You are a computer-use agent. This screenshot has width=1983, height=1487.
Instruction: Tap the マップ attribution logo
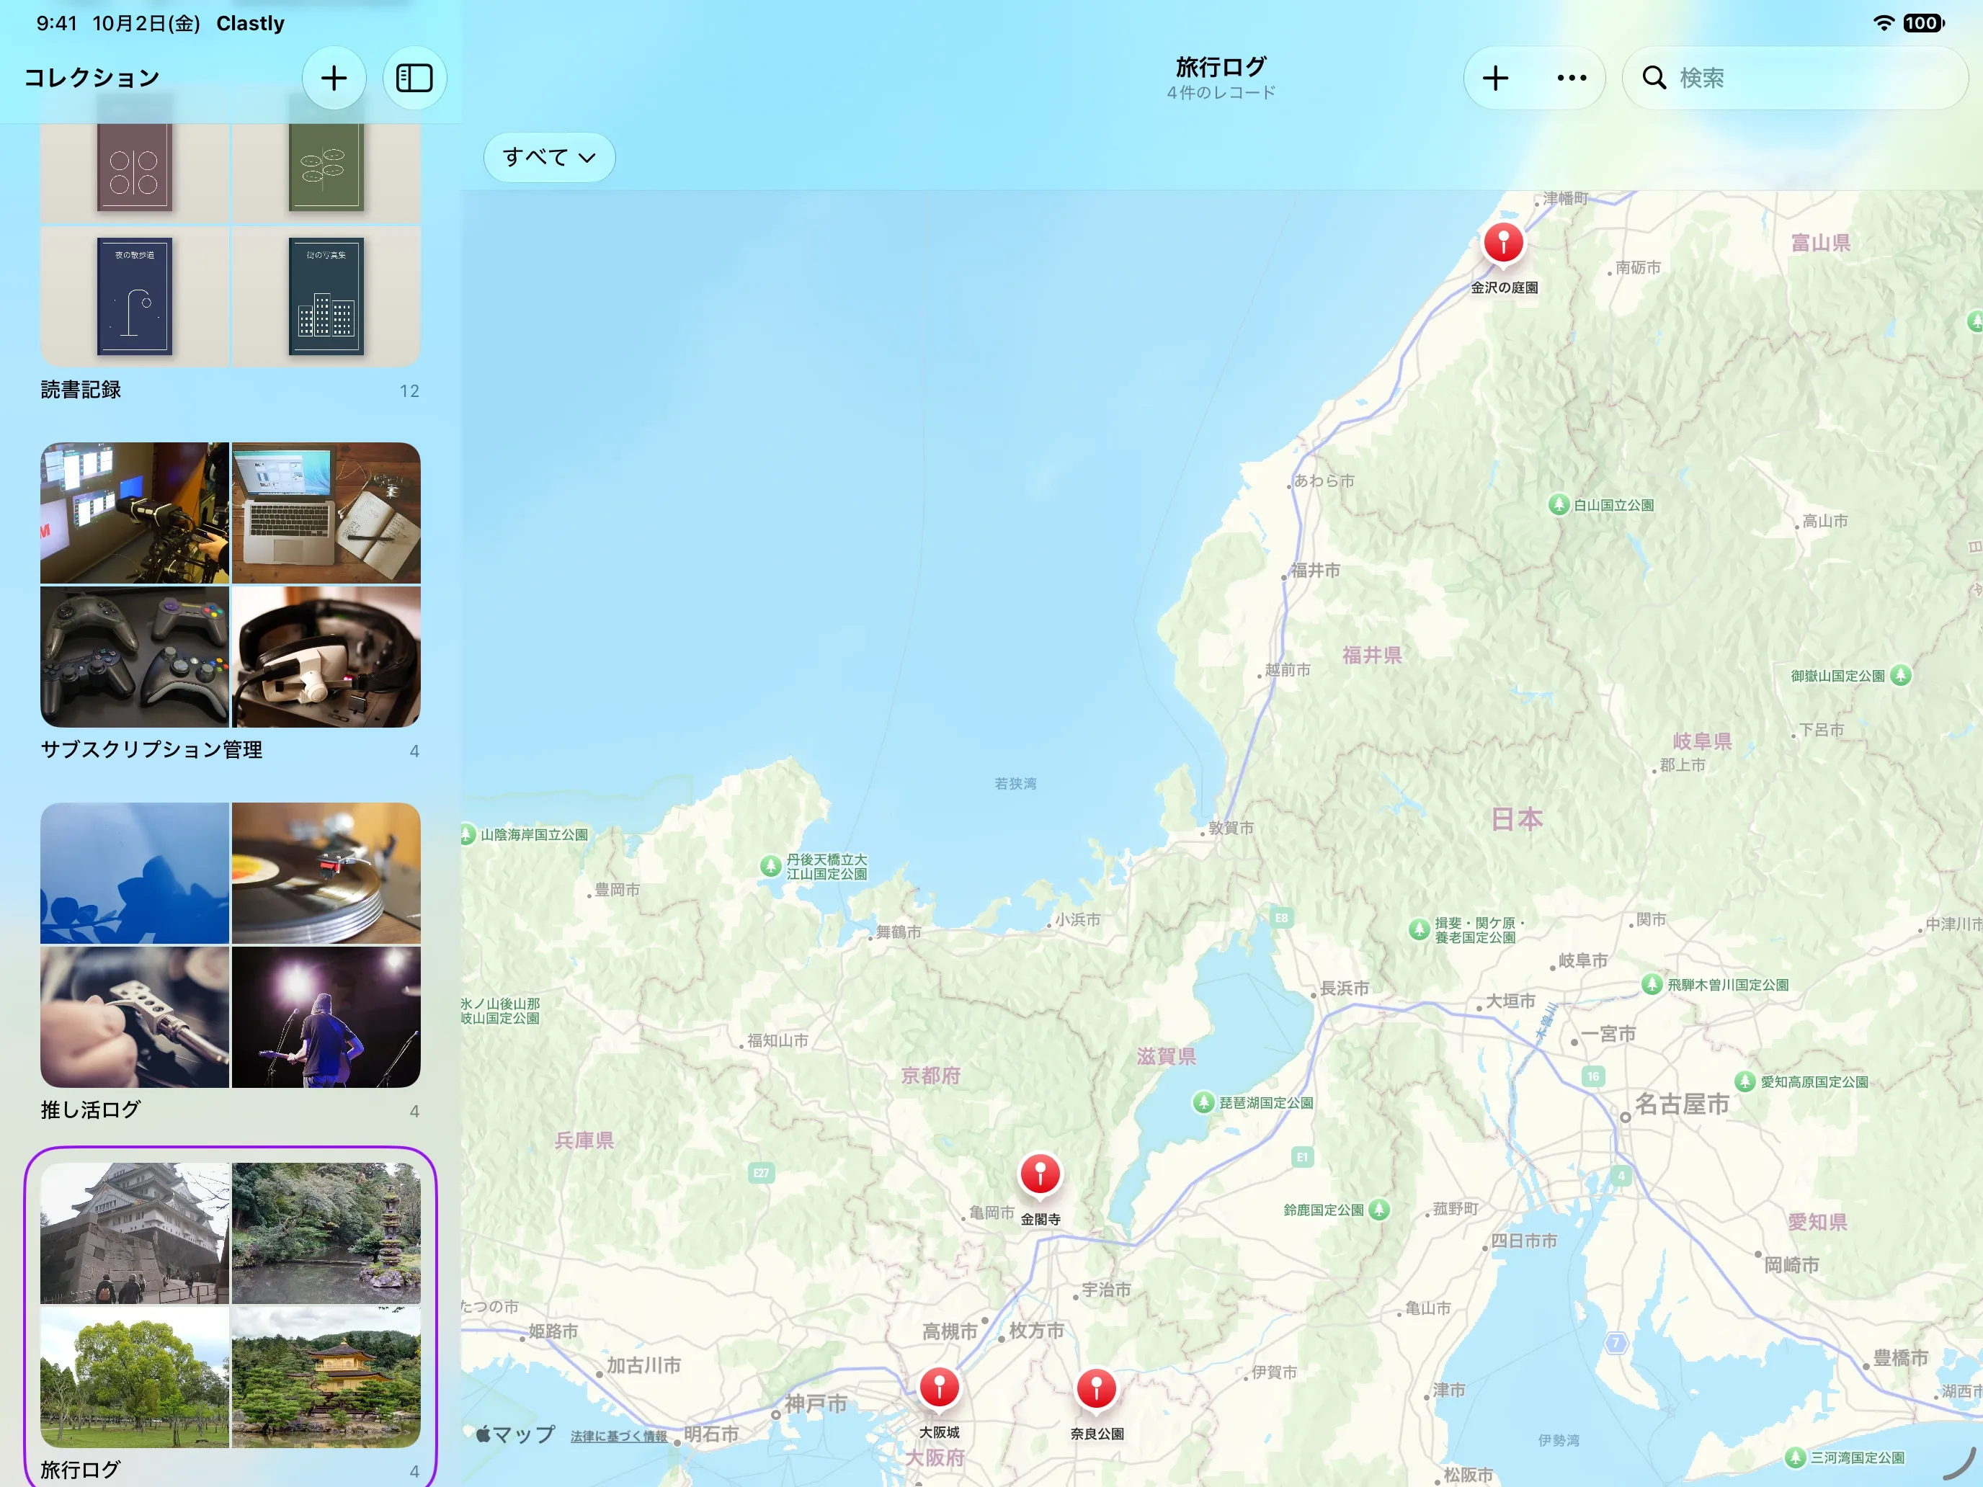[x=515, y=1434]
